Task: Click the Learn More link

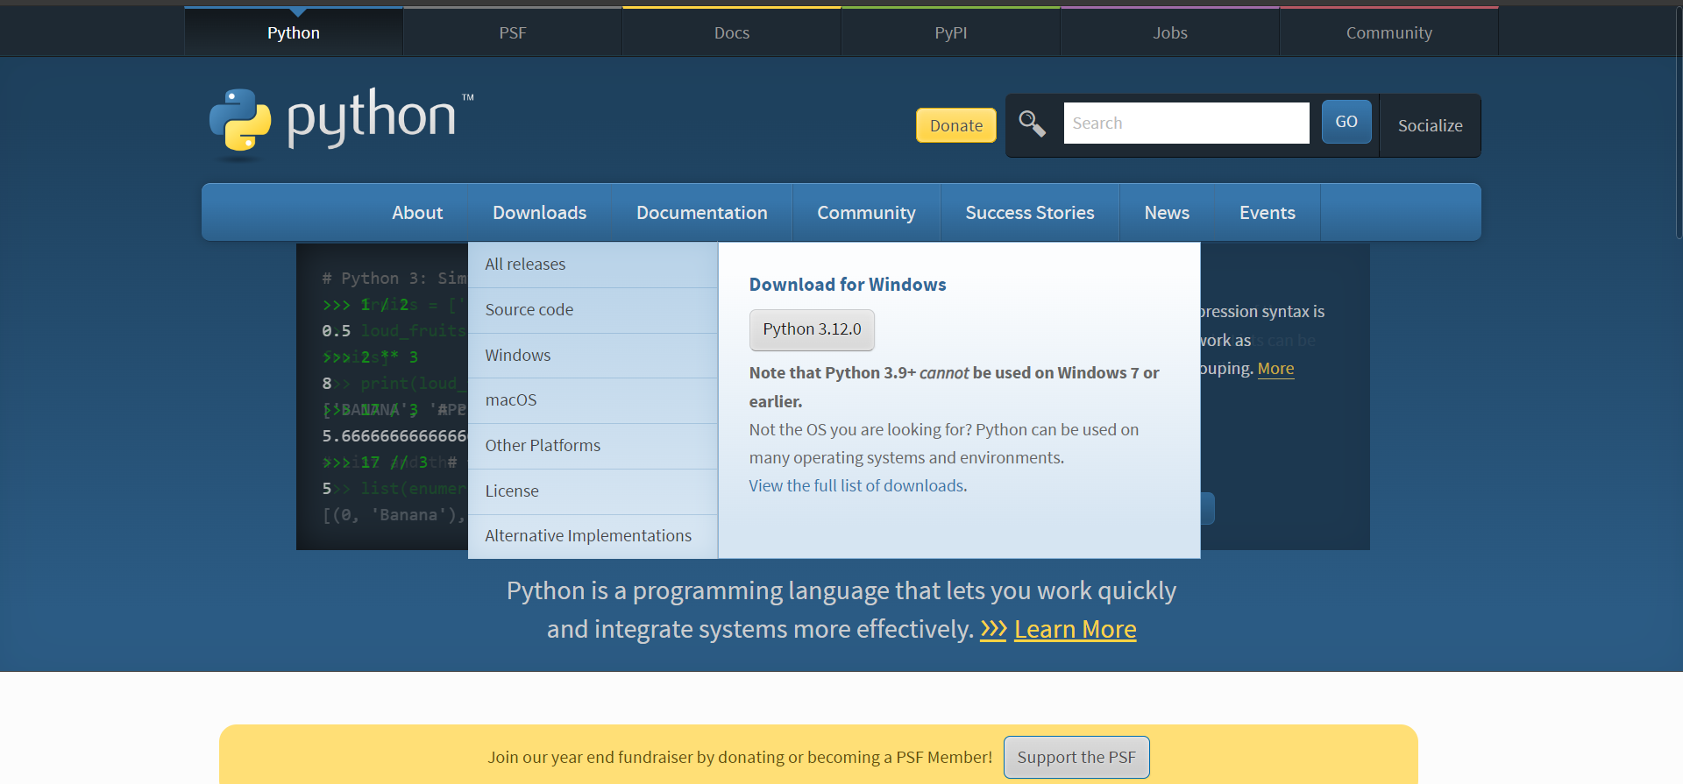Action: pyautogui.click(x=1075, y=629)
